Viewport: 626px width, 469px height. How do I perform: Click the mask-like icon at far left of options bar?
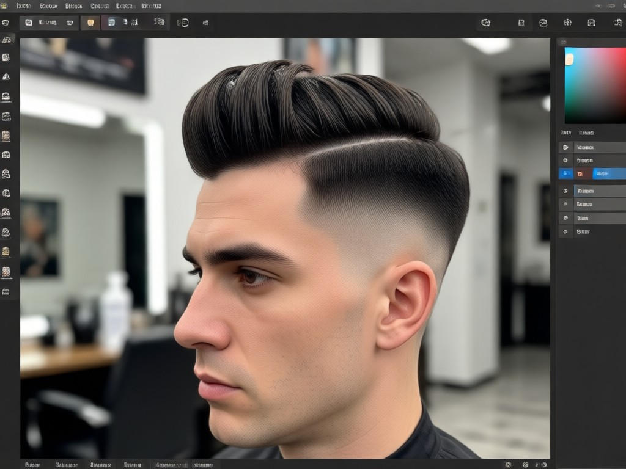(x=6, y=23)
